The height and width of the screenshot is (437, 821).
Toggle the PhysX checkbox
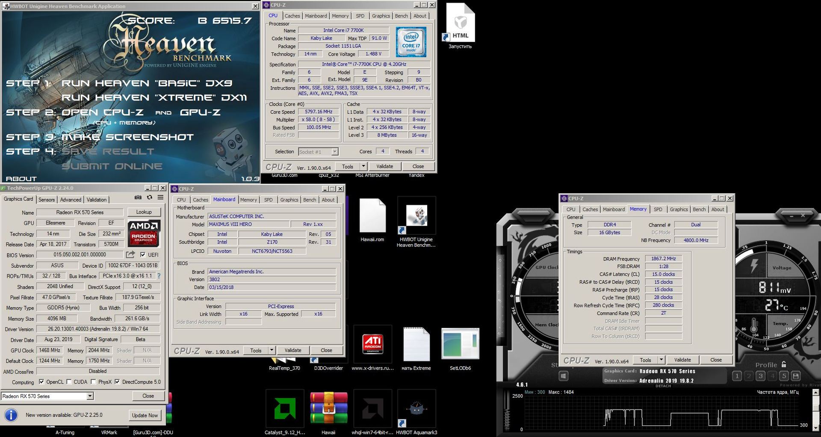point(93,382)
